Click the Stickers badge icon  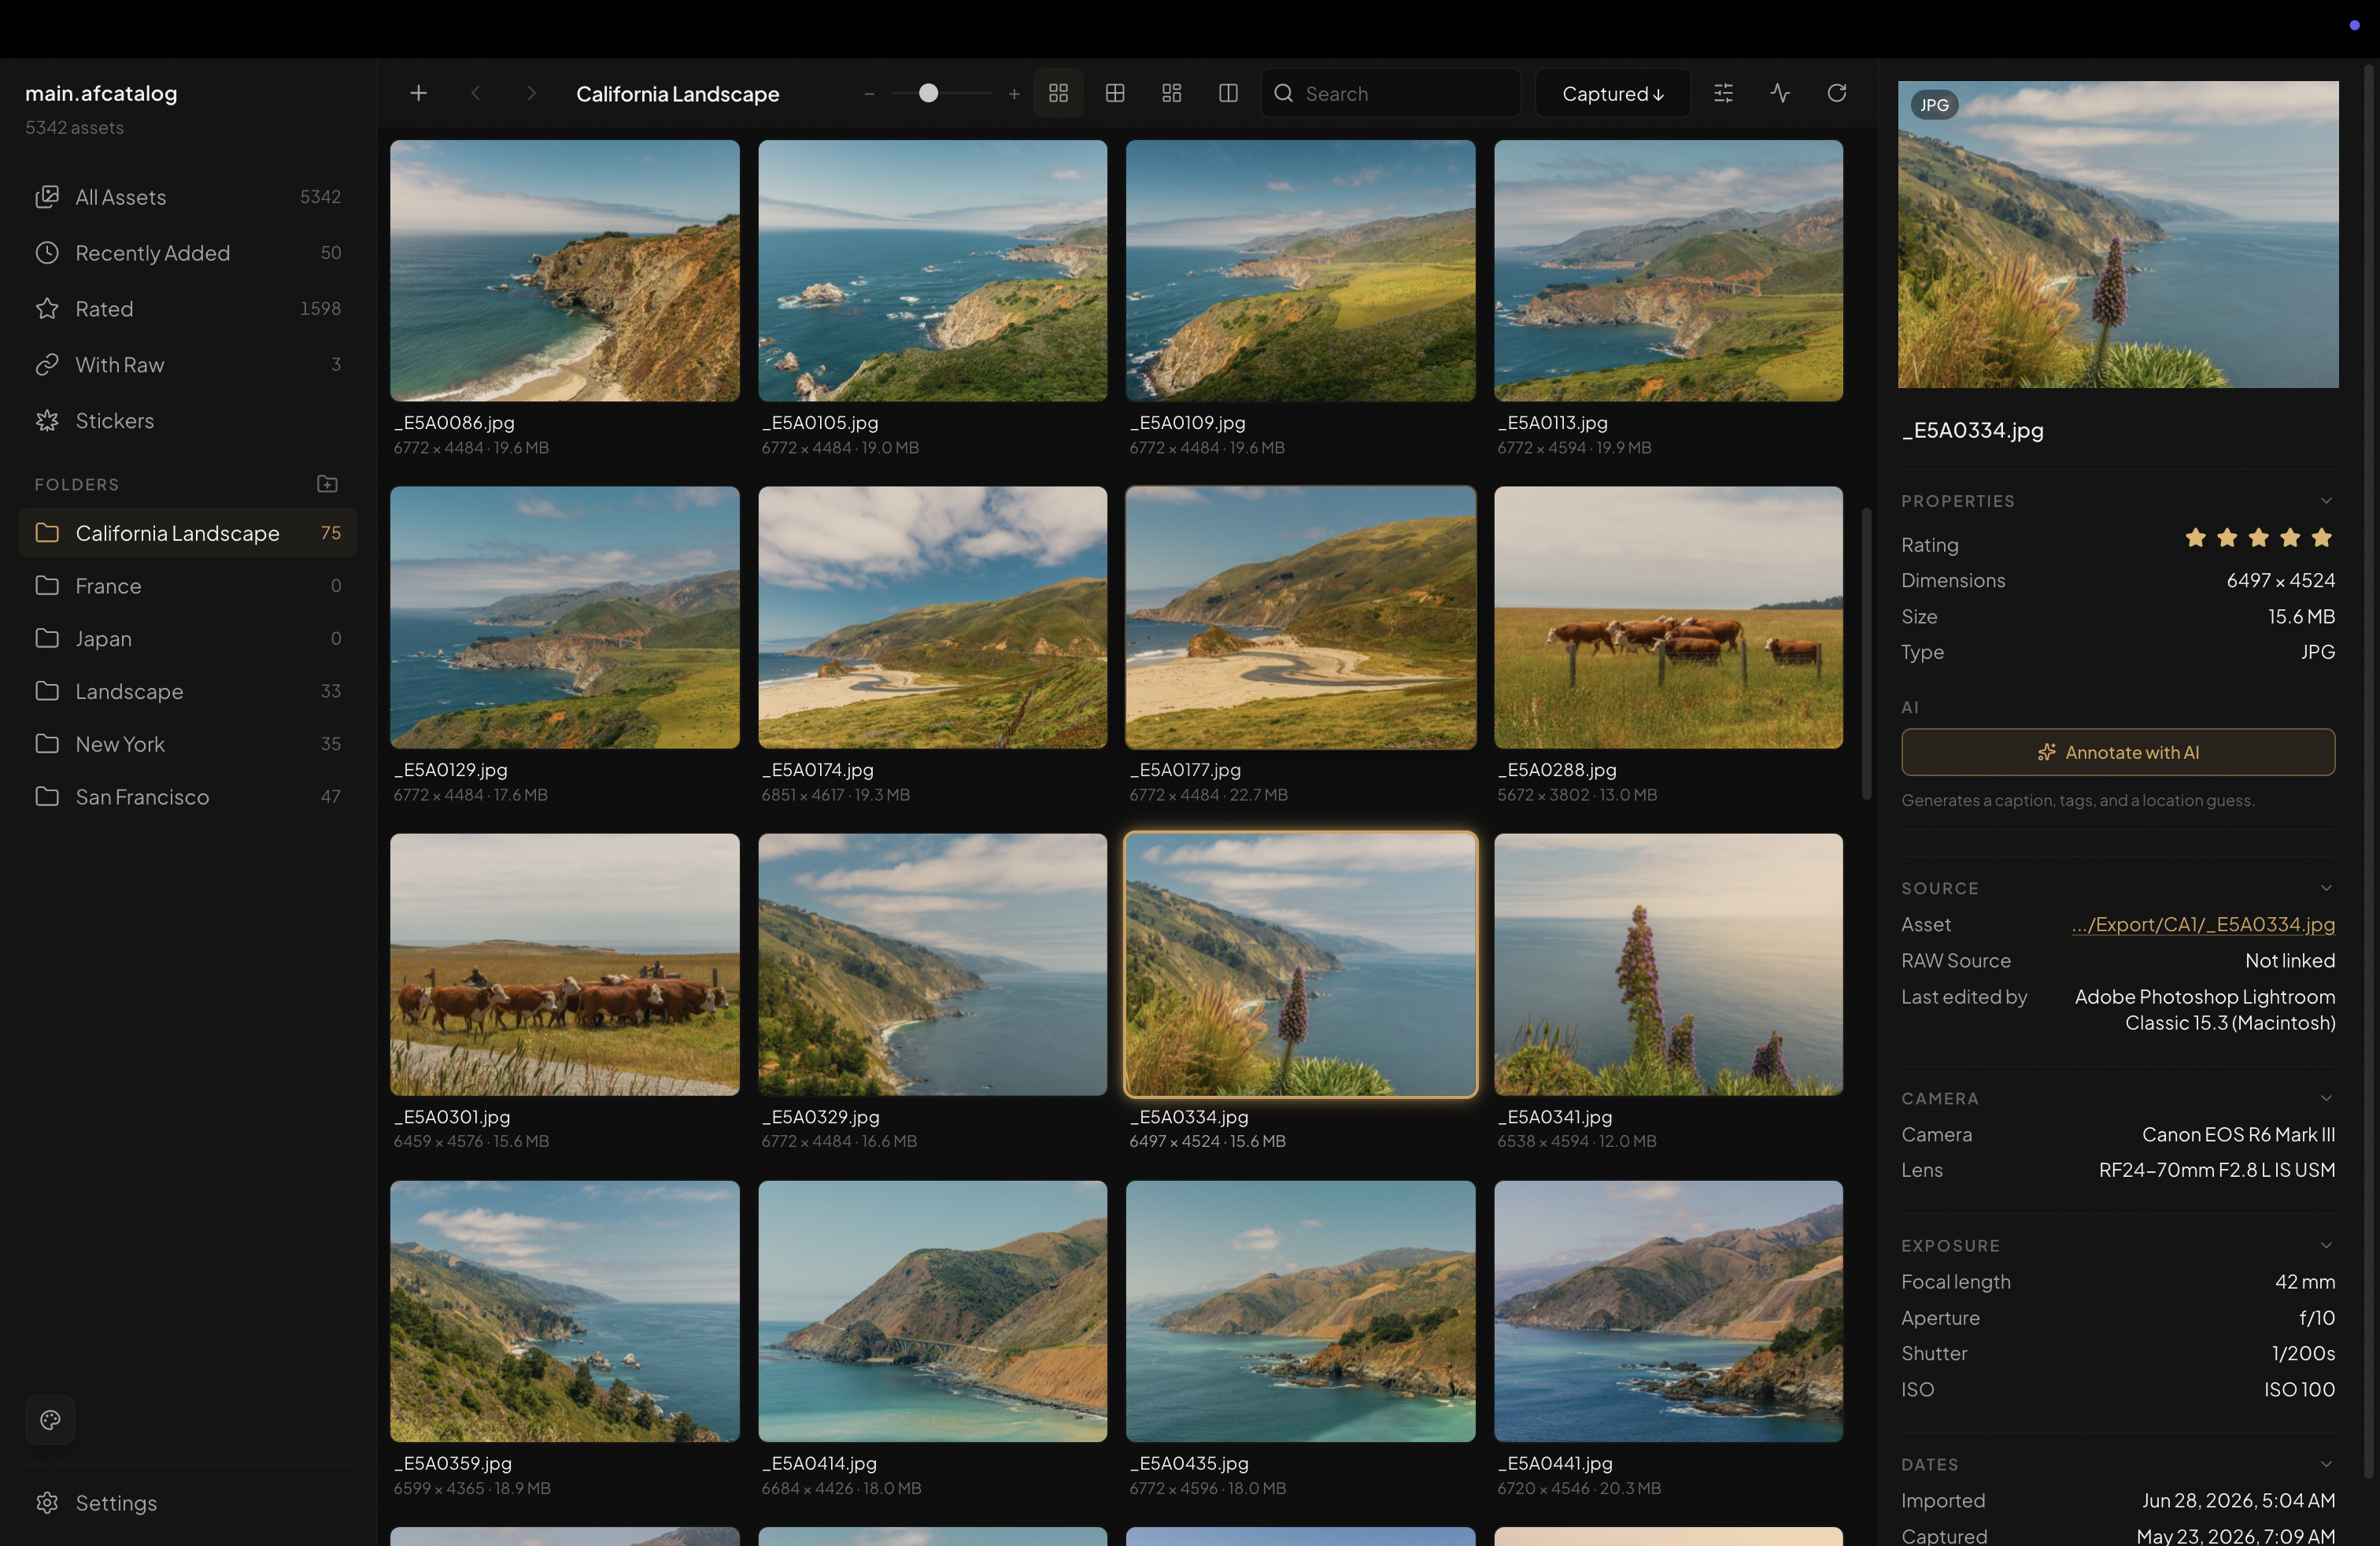[47, 421]
